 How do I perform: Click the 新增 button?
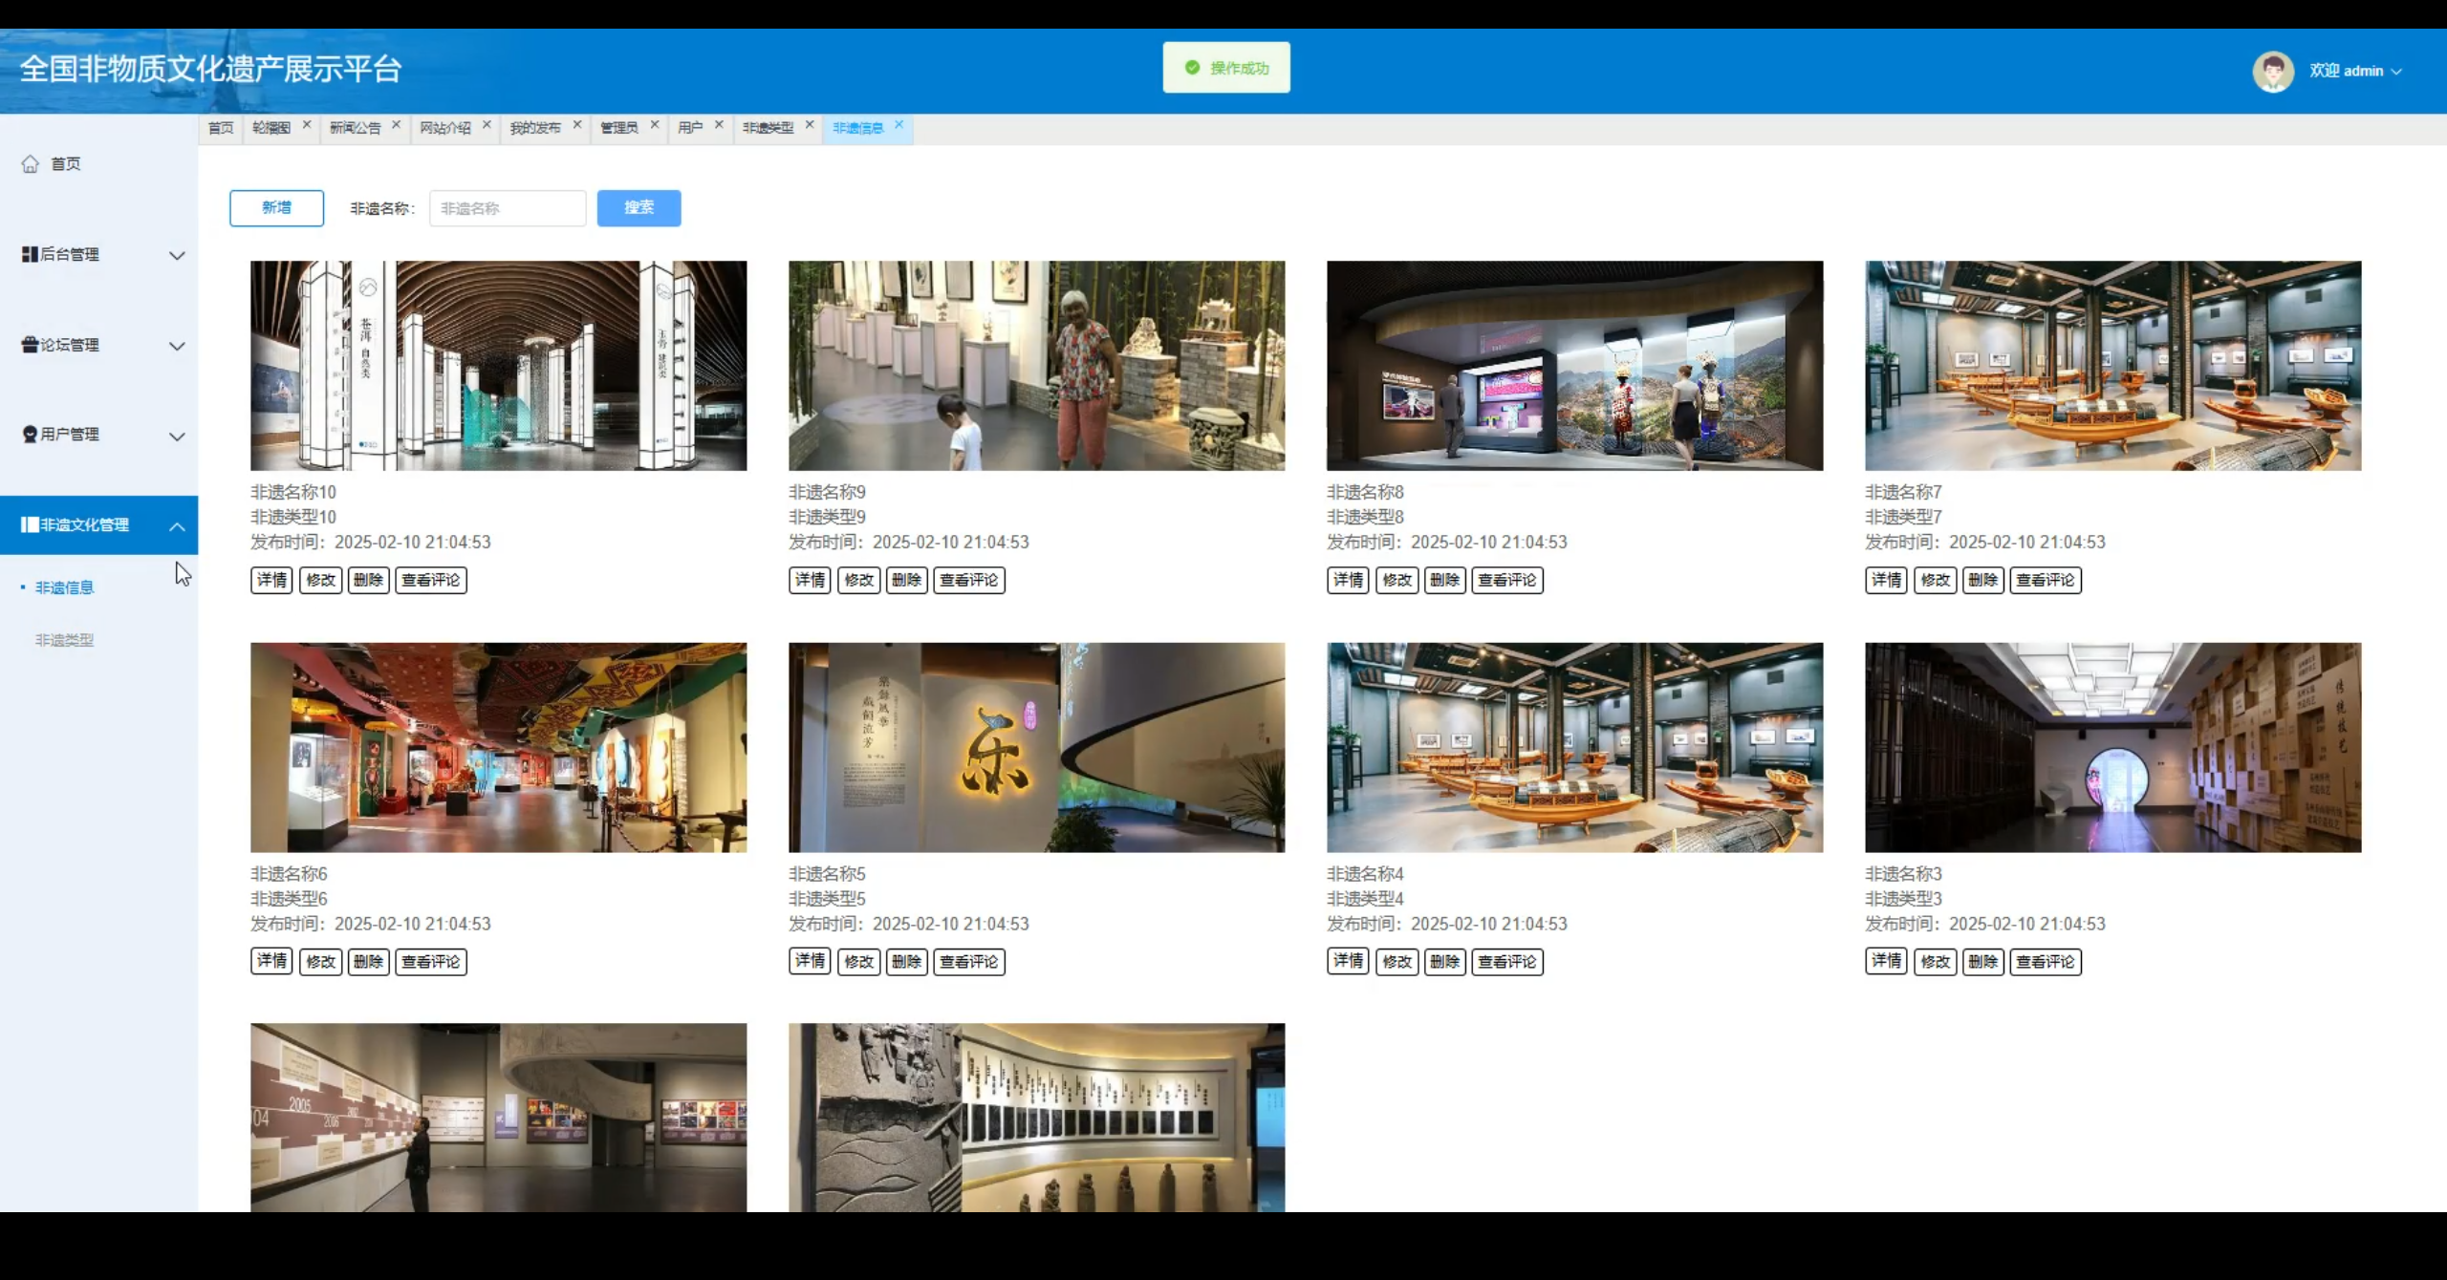tap(276, 208)
